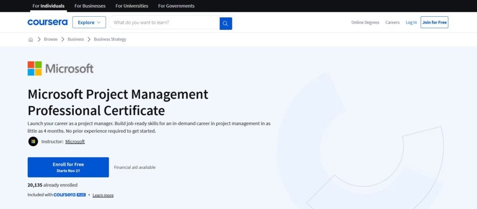Click the blue search magnifier button
The image size is (477, 209).
pos(226,23)
